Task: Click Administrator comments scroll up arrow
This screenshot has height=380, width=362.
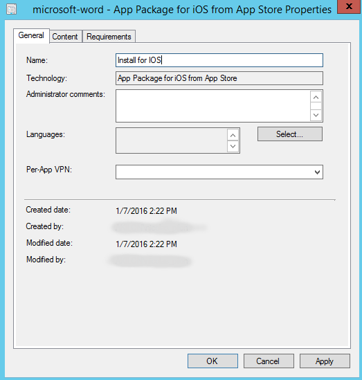Action: point(316,97)
